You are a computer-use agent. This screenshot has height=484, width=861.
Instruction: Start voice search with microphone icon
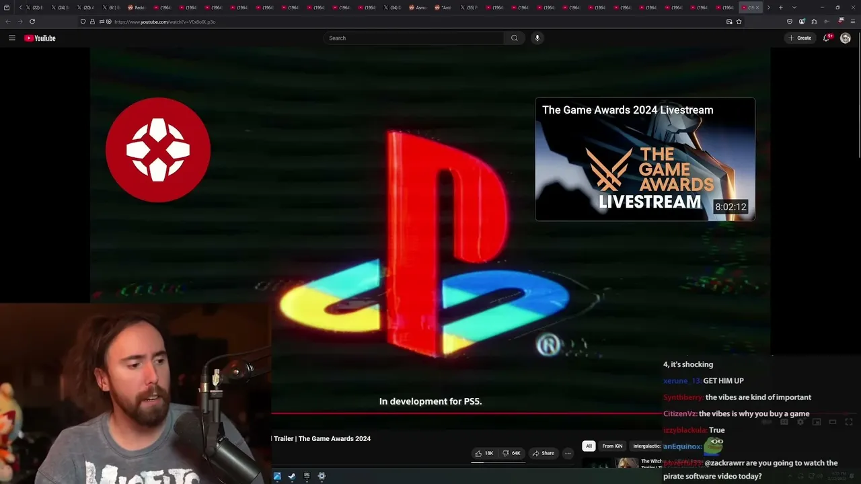tap(537, 38)
